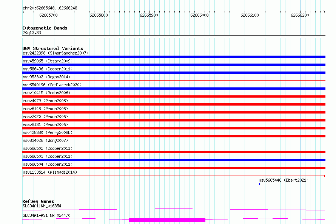
Task: Open nsv586503 (Cooper2011) label
Action: point(48,156)
